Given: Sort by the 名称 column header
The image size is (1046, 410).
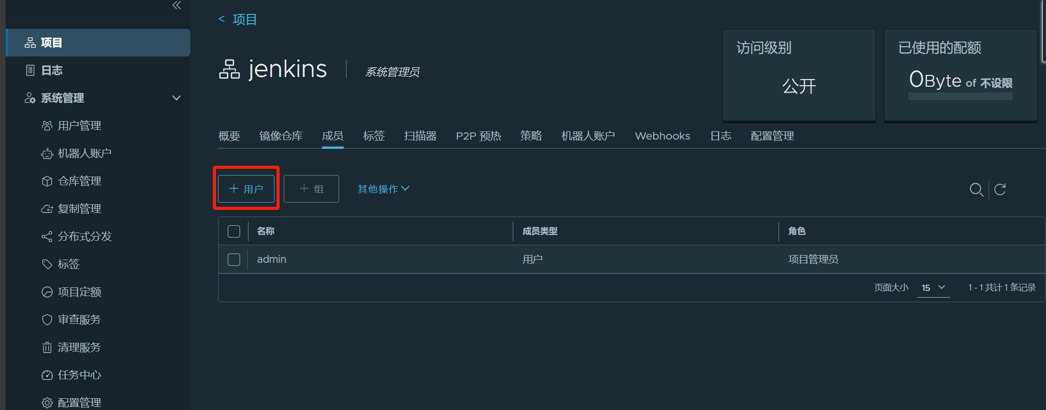Looking at the screenshot, I should pos(266,231).
